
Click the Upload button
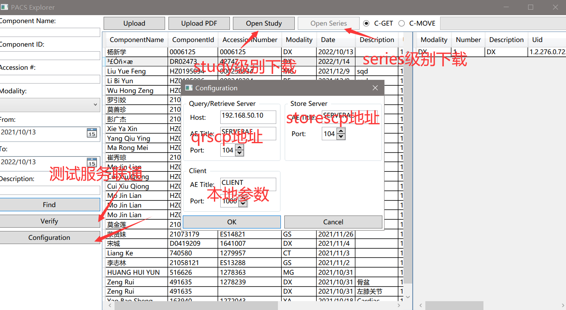[134, 24]
